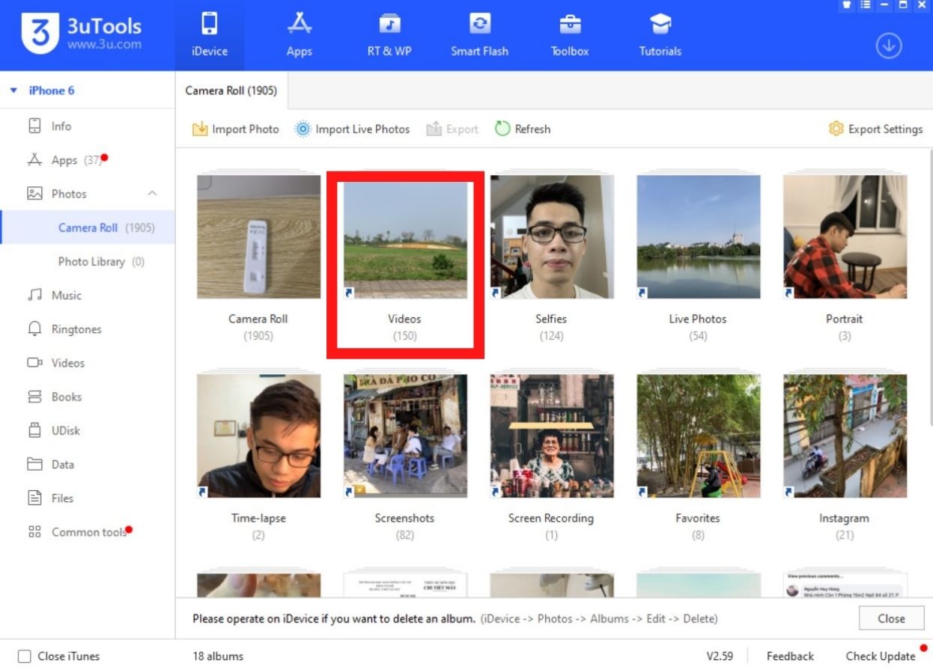
Task: Click the Export toolbar button
Action: pos(452,129)
